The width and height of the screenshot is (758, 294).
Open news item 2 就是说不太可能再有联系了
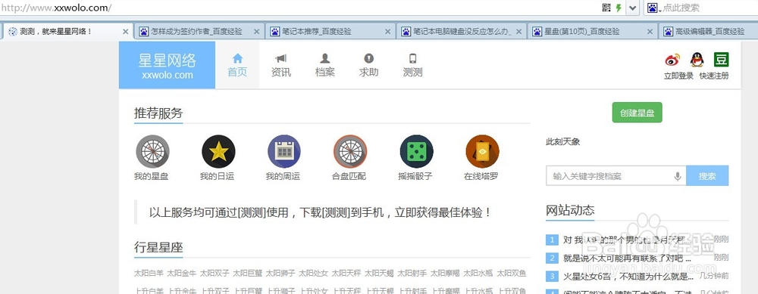(x=627, y=258)
